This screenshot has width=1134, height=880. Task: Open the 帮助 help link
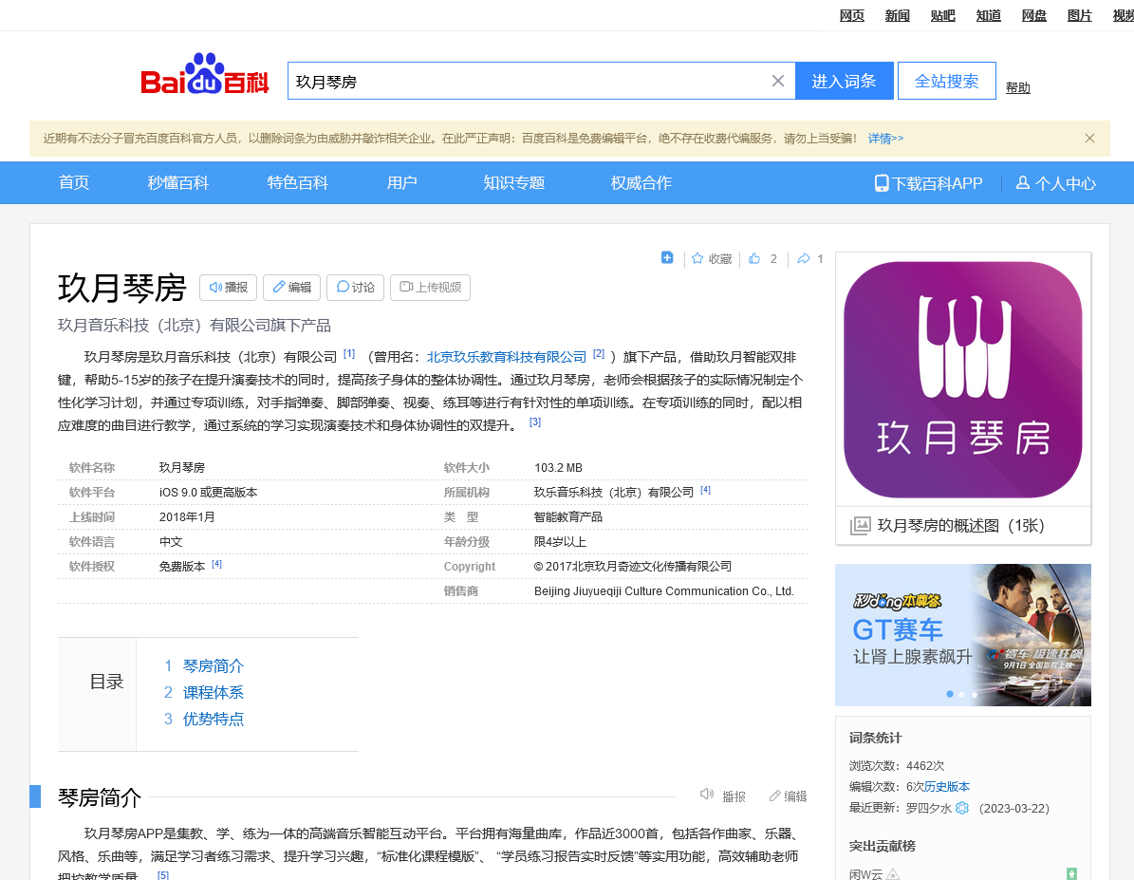point(1017,87)
